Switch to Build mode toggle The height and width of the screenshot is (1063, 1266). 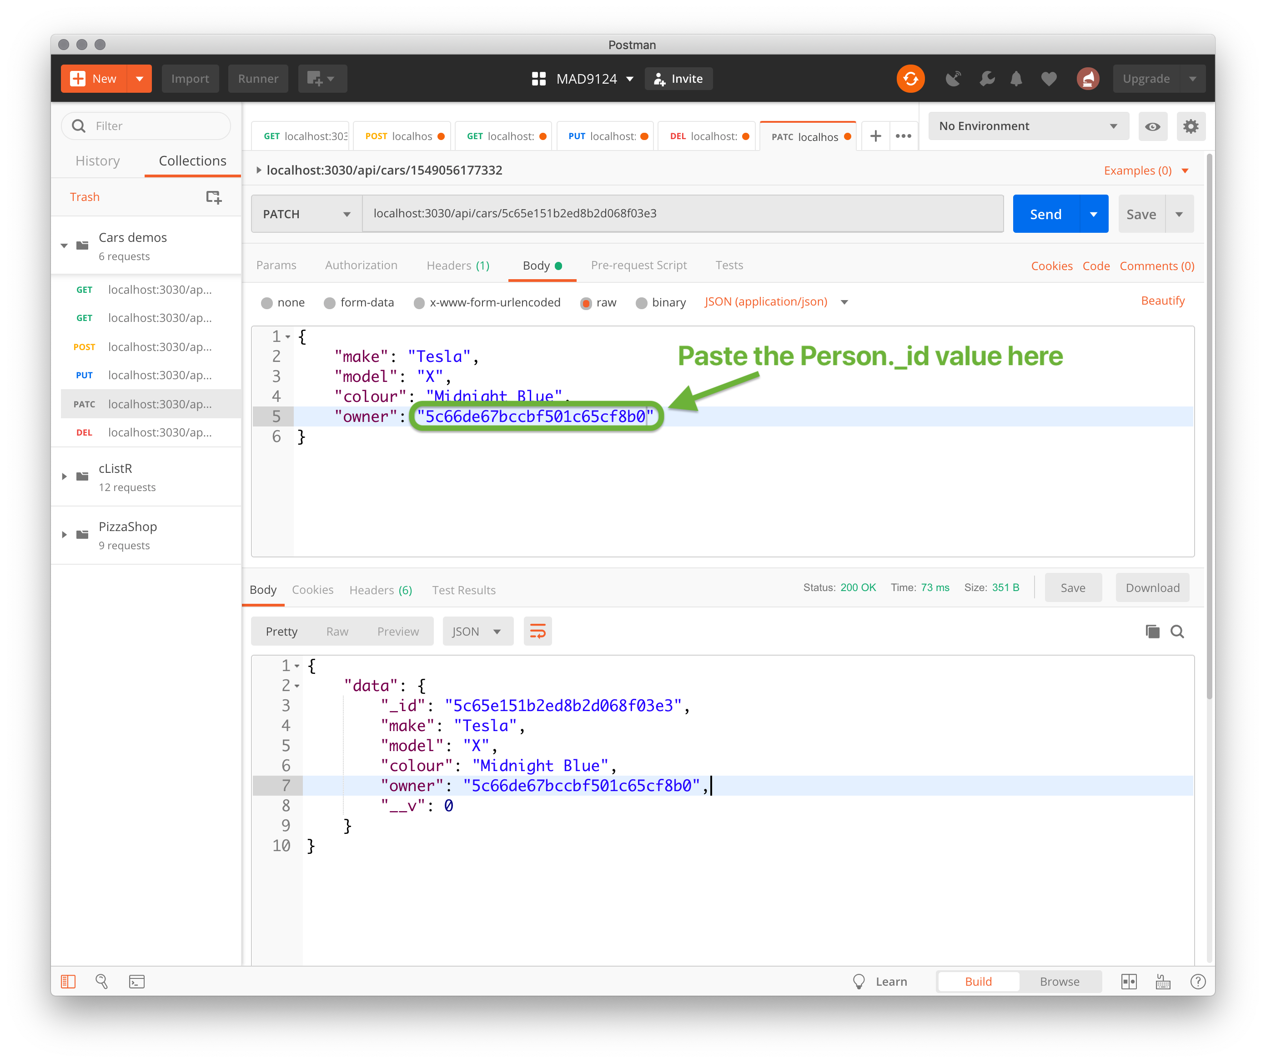point(978,982)
